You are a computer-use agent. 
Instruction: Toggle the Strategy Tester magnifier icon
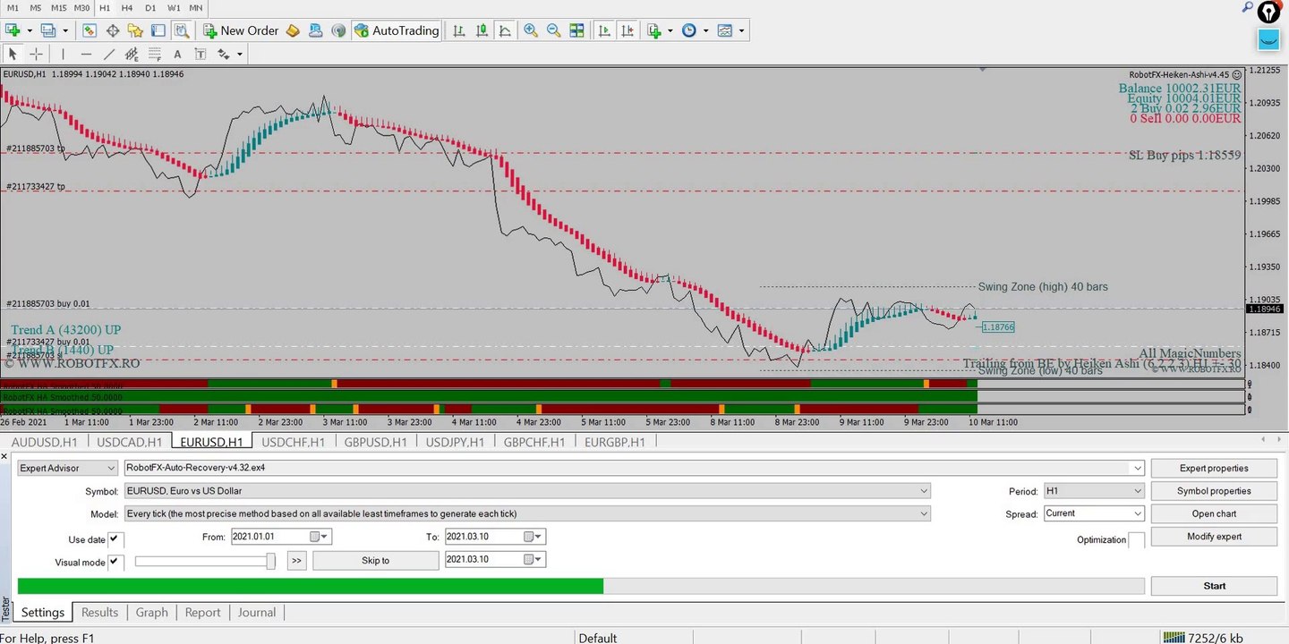pos(181,30)
